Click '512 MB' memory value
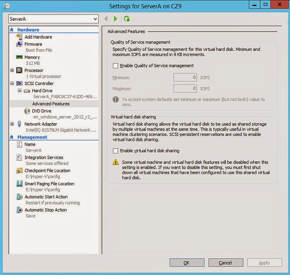Screen dimensions: 290x275 pyautogui.click(x=33, y=63)
